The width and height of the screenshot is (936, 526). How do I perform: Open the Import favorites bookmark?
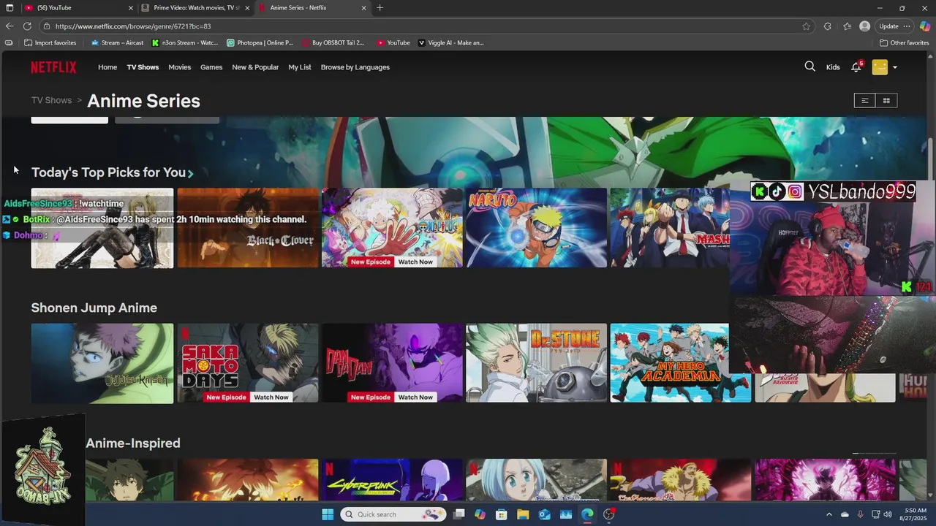coord(50,43)
